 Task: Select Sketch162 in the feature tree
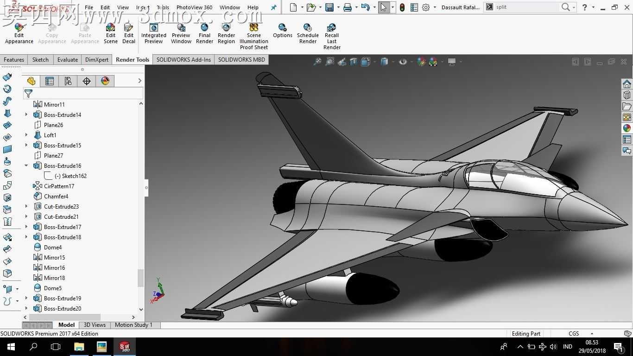[x=70, y=176]
